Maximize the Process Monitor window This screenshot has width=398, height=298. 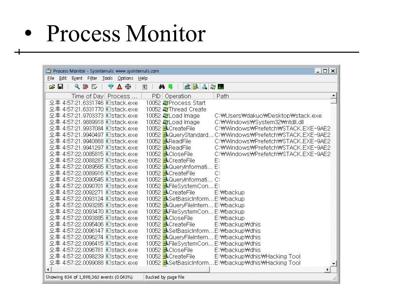click(325, 71)
